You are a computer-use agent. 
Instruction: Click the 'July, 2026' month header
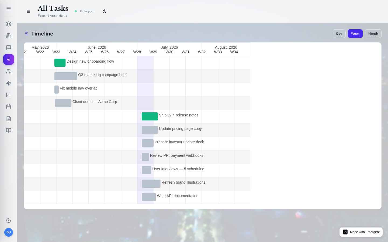point(169,47)
